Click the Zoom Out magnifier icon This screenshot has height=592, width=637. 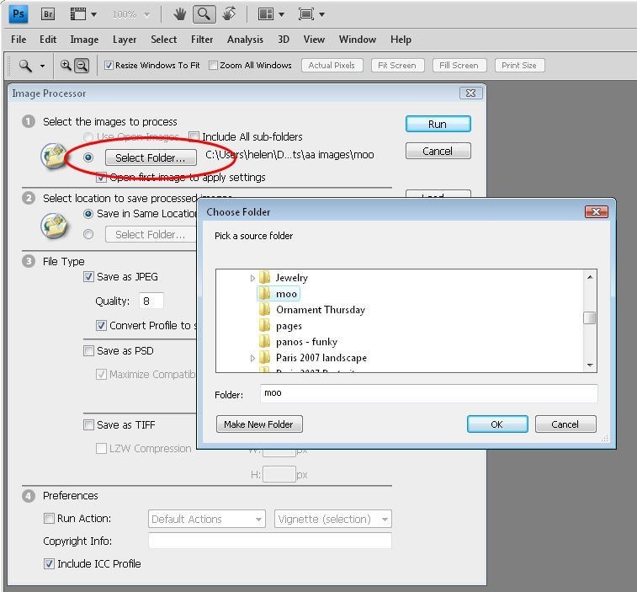click(x=82, y=66)
